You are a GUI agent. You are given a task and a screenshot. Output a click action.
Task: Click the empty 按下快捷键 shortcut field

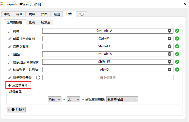(x=108, y=77)
